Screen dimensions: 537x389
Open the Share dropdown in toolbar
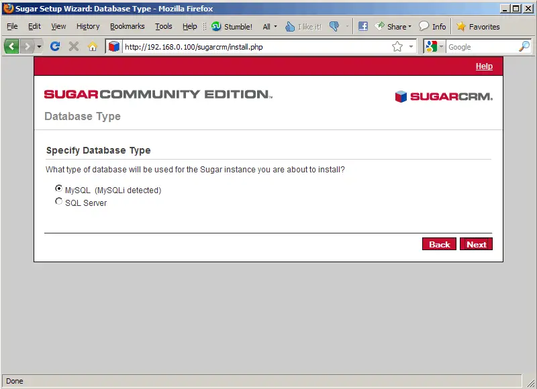pos(393,26)
